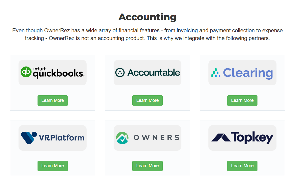This screenshot has height=186, width=296.
Task: Click the Topkey wordmark text
Action: pyautogui.click(x=252, y=138)
